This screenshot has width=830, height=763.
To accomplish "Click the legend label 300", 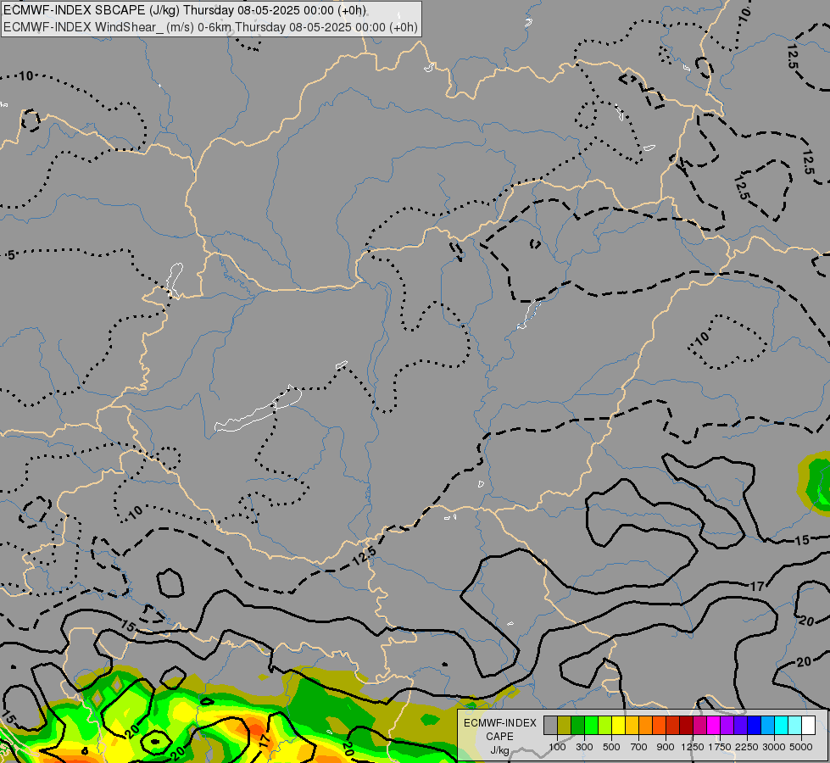I will coord(584,747).
